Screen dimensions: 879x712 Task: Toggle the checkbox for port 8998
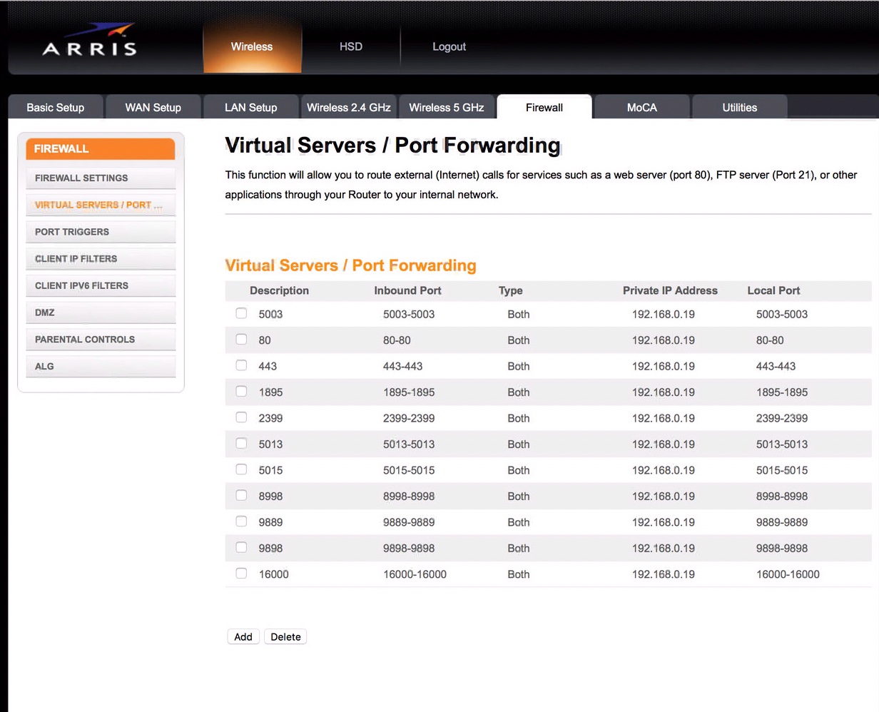pos(241,495)
